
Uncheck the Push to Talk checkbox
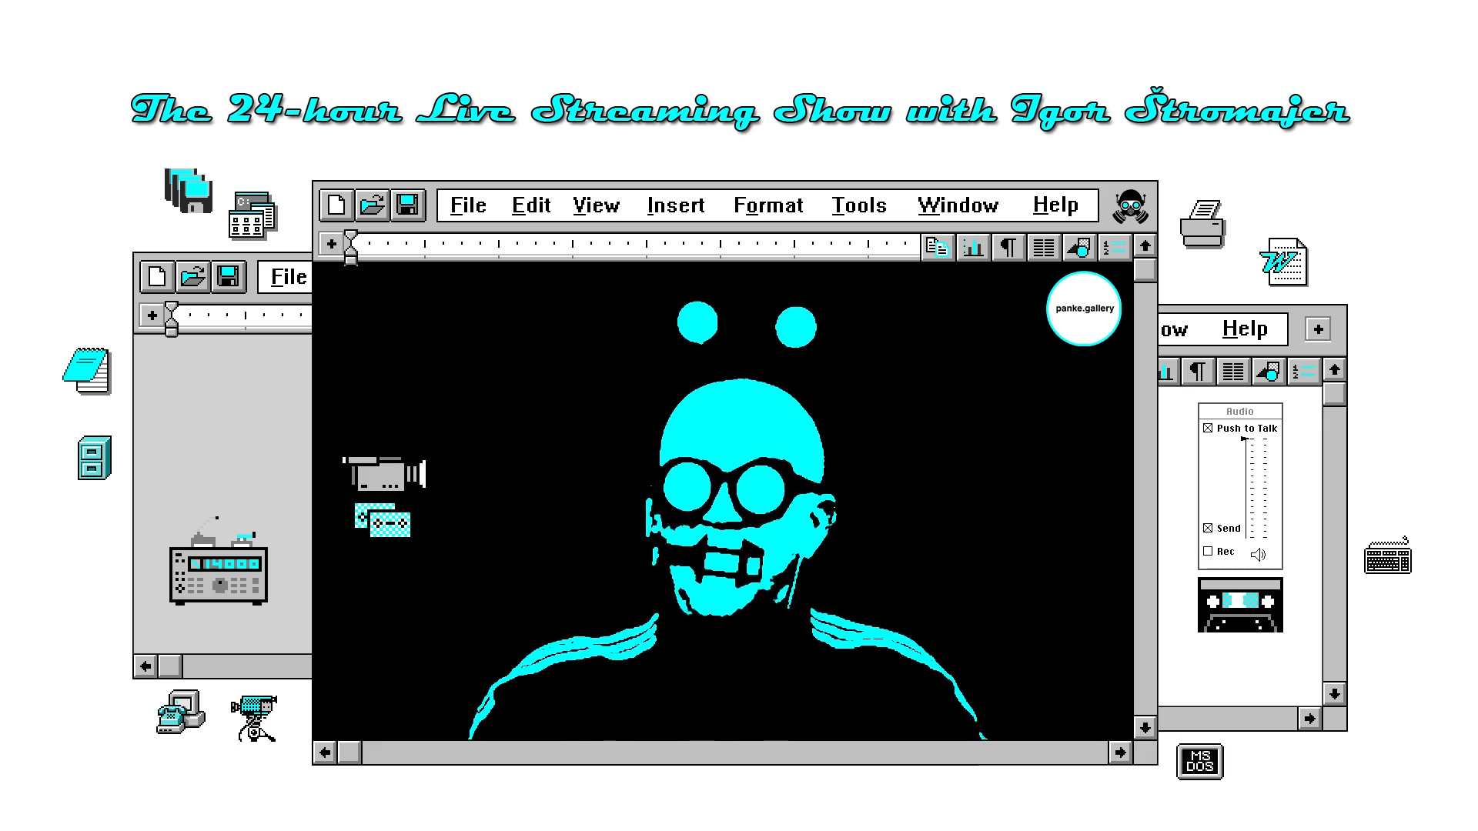click(x=1208, y=428)
